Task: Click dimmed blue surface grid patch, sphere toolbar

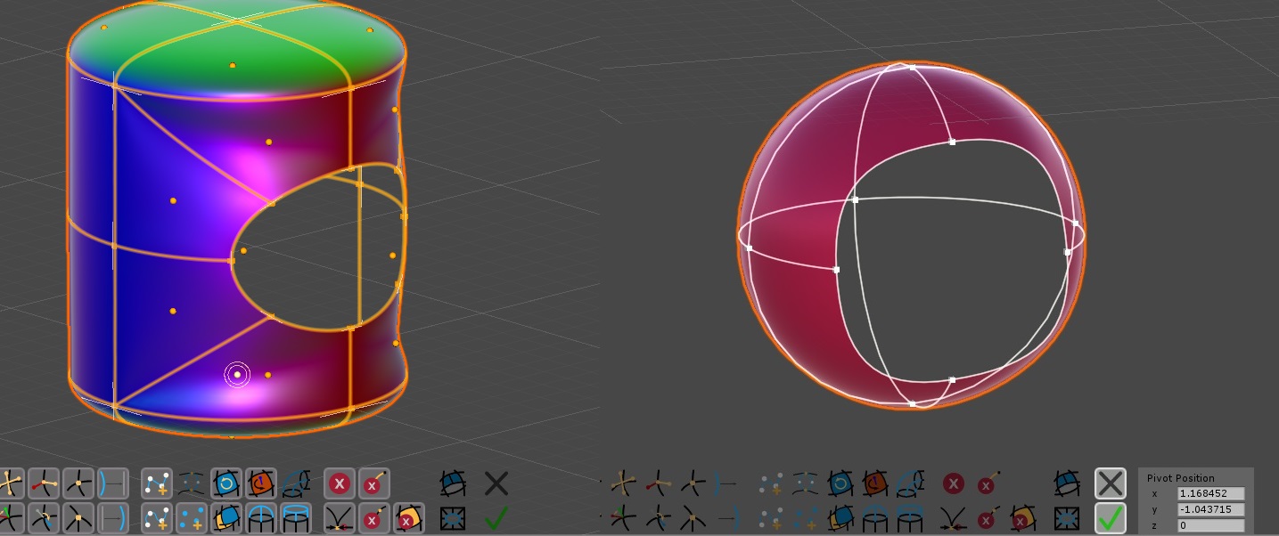Action: [x=1068, y=484]
